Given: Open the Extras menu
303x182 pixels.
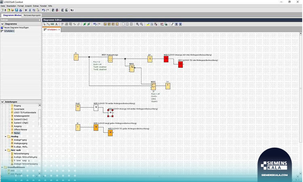Looking at the screenshot, I should point(36,6).
